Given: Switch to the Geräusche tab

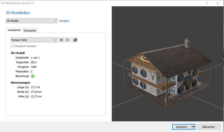Looking at the screenshot, I should [x=30, y=30].
